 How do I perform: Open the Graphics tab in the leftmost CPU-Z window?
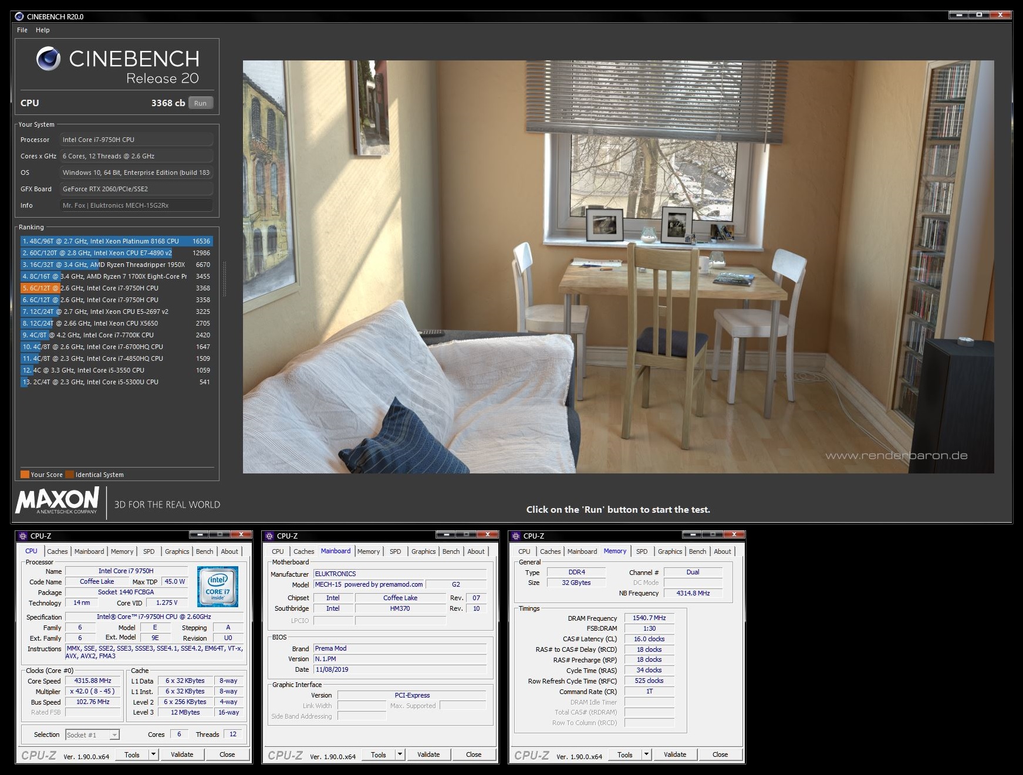click(x=177, y=551)
